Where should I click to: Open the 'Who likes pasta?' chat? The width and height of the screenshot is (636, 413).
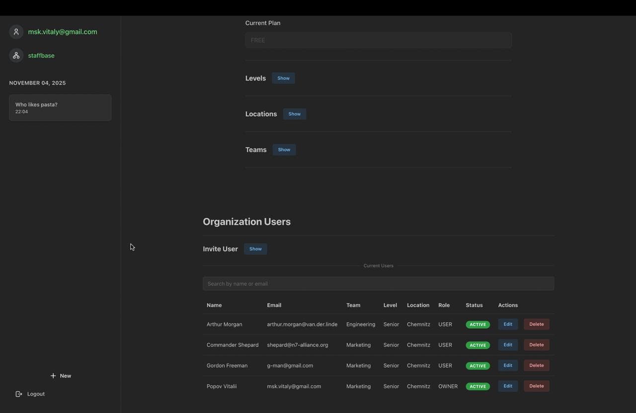[60, 108]
